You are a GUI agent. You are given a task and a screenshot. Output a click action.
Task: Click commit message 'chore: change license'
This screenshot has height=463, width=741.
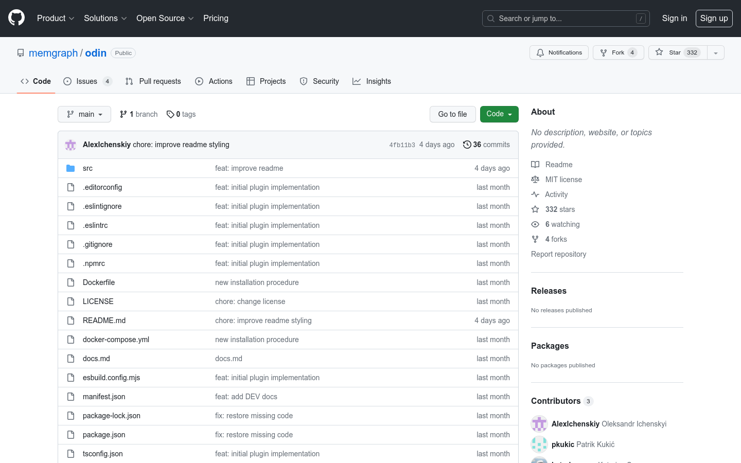click(250, 301)
